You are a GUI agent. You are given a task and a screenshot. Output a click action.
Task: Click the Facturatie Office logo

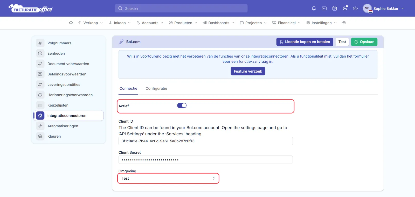(x=31, y=9)
